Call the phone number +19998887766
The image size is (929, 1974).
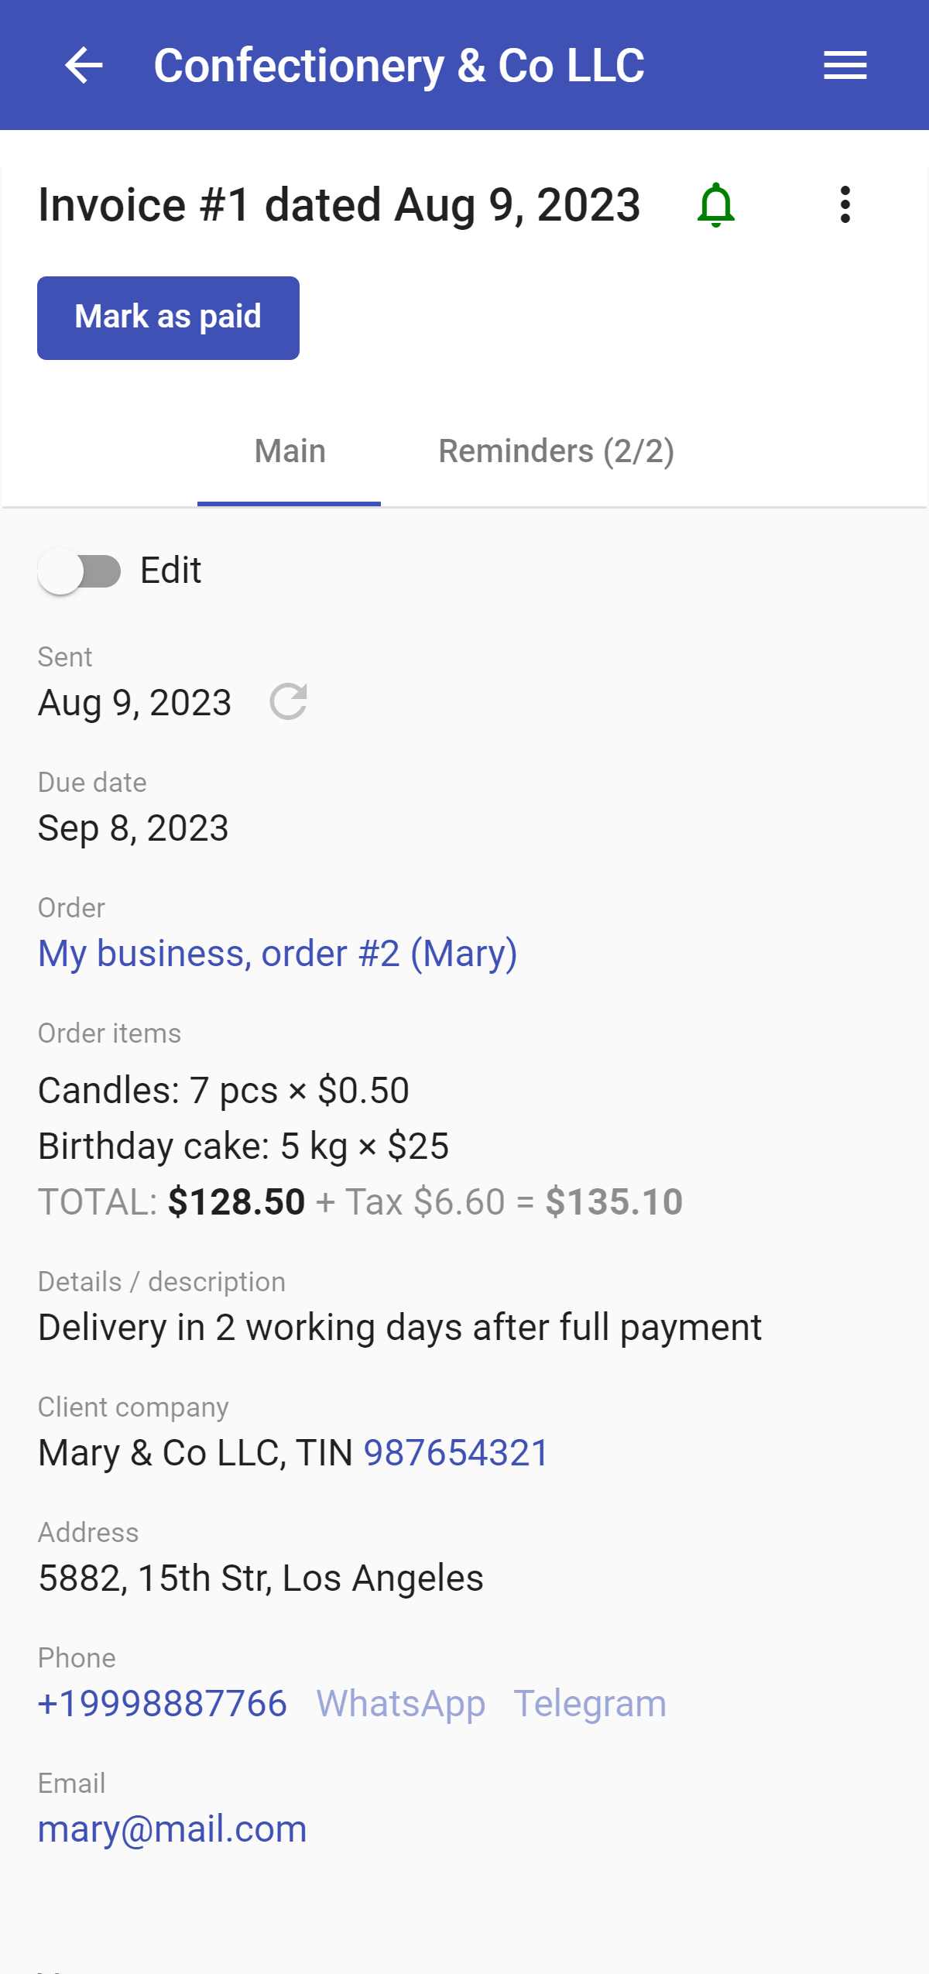163,1704
